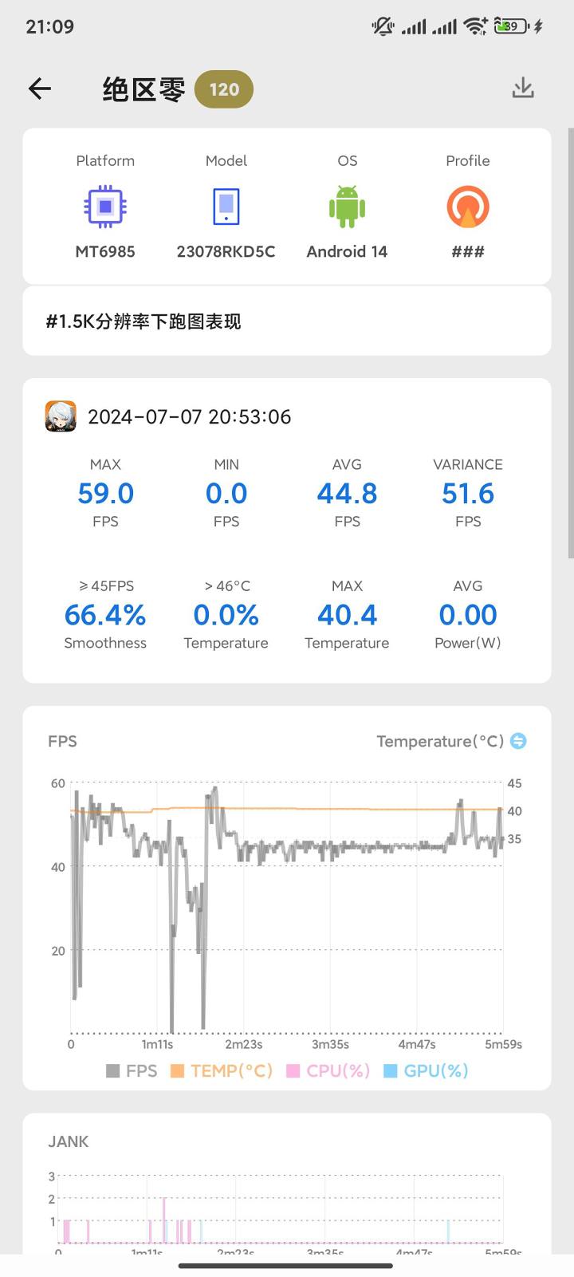Image resolution: width=574 pixels, height=1277 pixels.
Task: Tap the Profile flame icon
Action: point(468,207)
